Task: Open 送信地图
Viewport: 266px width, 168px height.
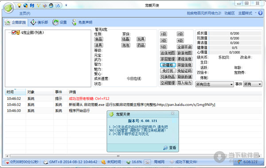Action: coord(168,53)
